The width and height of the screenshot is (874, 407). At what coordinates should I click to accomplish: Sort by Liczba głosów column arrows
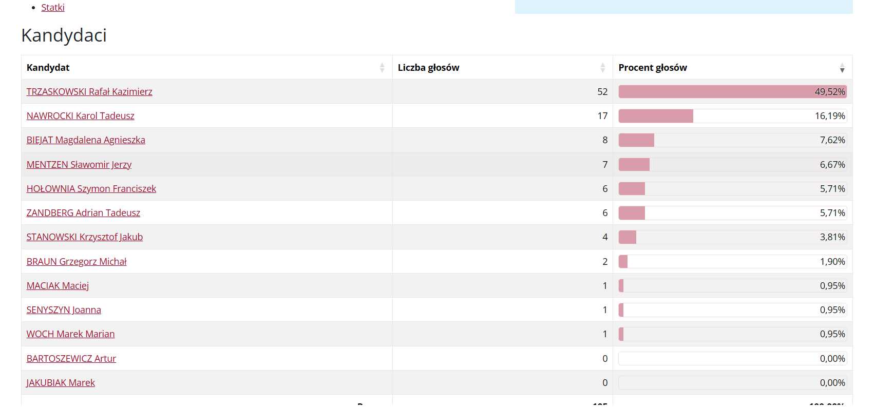[x=603, y=68]
